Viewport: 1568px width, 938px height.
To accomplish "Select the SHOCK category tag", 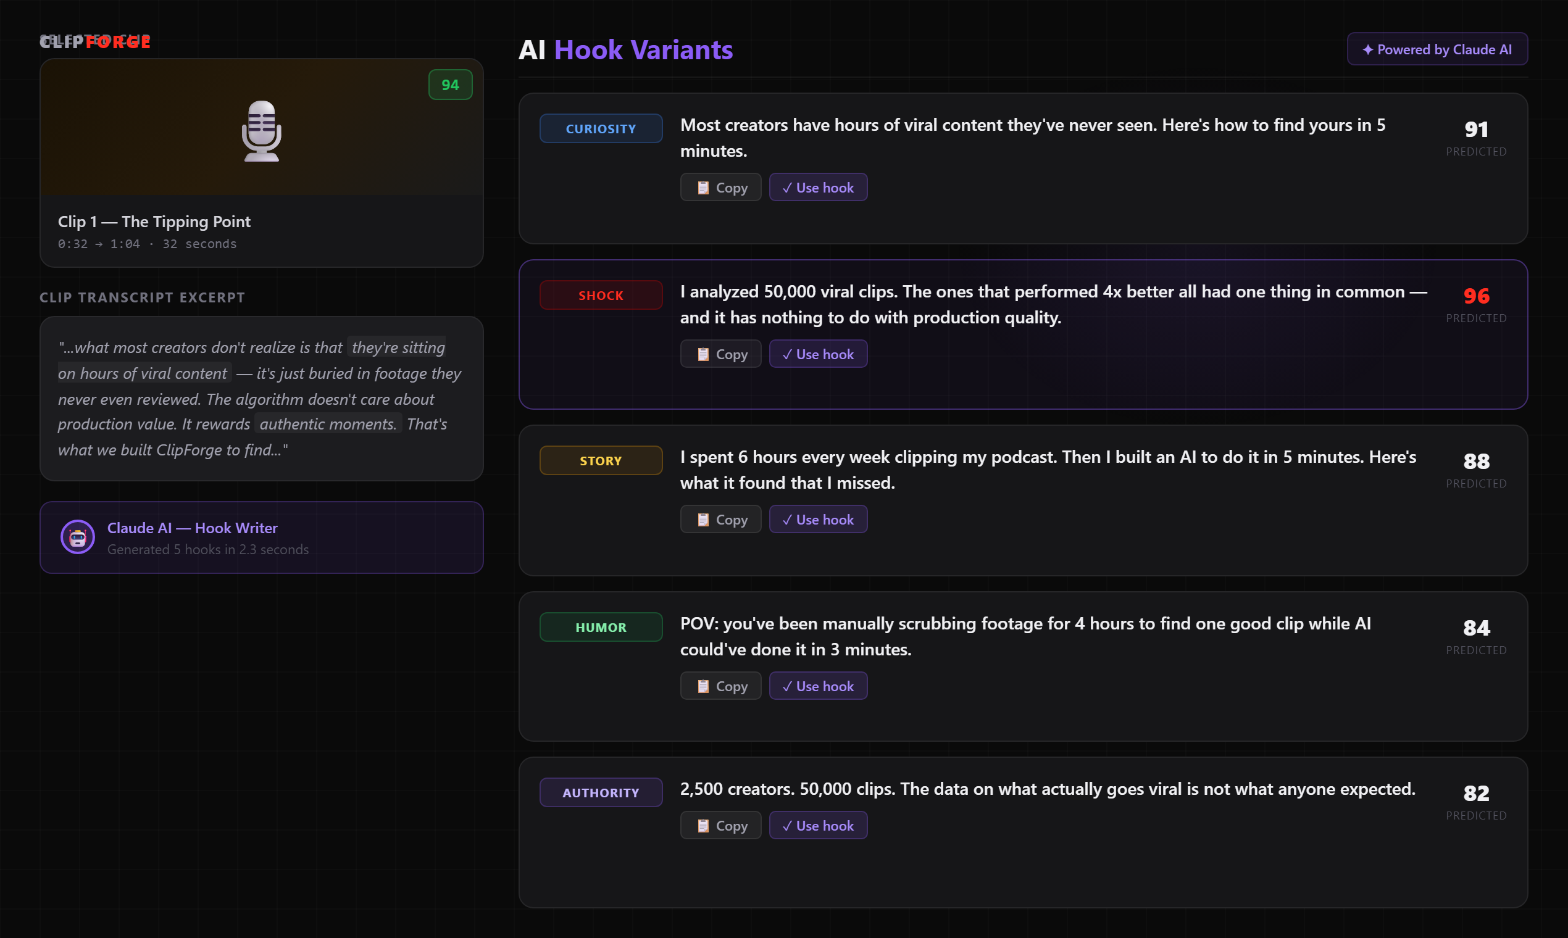I will pyautogui.click(x=600, y=295).
